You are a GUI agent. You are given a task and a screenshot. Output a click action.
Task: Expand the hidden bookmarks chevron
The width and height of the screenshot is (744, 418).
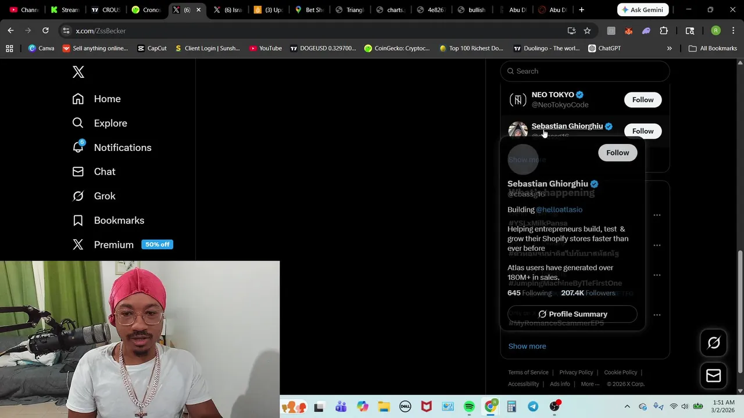[x=669, y=48]
